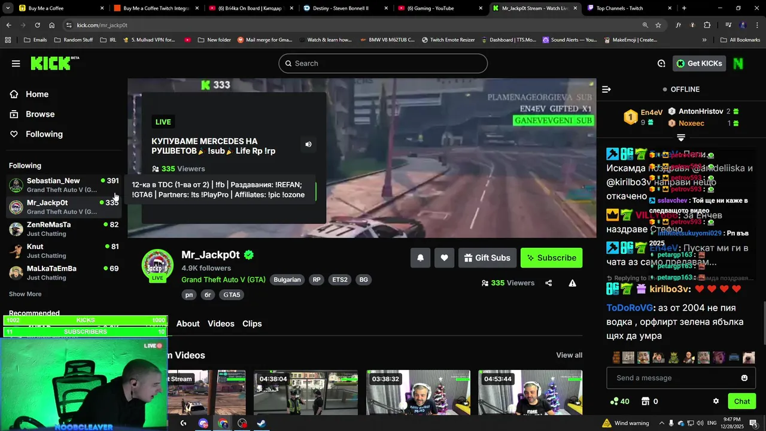The width and height of the screenshot is (766, 431).
Task: Select the ETS2 tag
Action: pyautogui.click(x=340, y=280)
